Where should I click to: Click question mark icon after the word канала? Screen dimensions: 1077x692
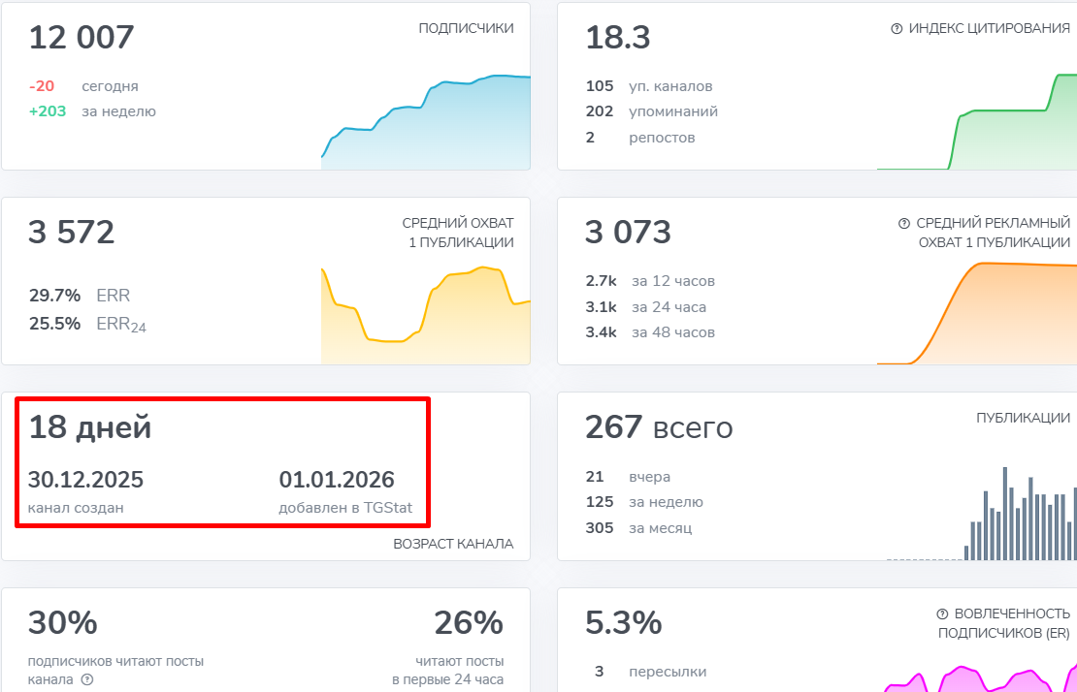click(x=87, y=680)
